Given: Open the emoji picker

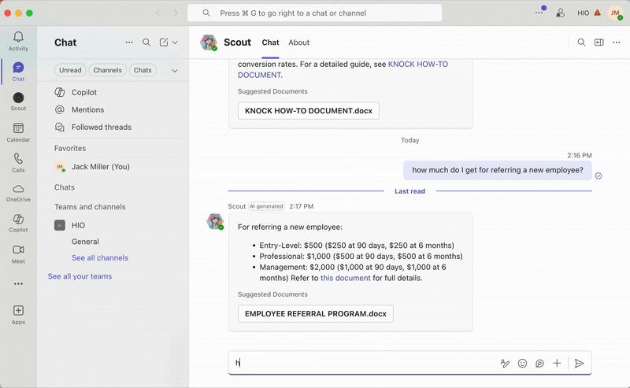Looking at the screenshot, I should pos(522,363).
